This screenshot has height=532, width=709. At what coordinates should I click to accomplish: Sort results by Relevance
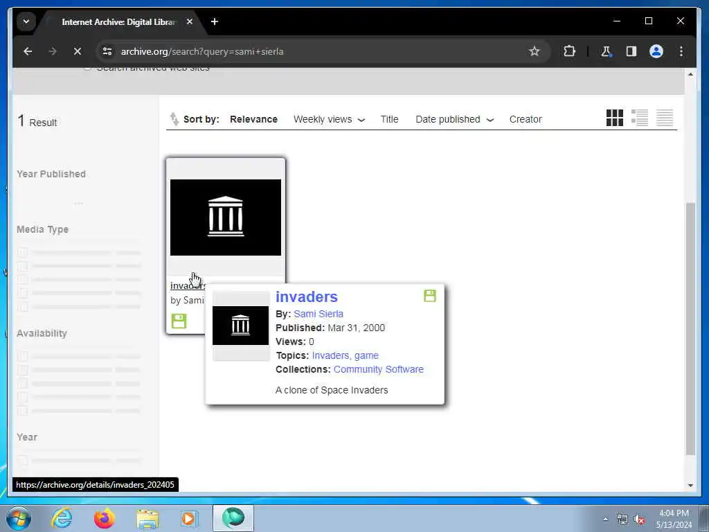tap(253, 119)
